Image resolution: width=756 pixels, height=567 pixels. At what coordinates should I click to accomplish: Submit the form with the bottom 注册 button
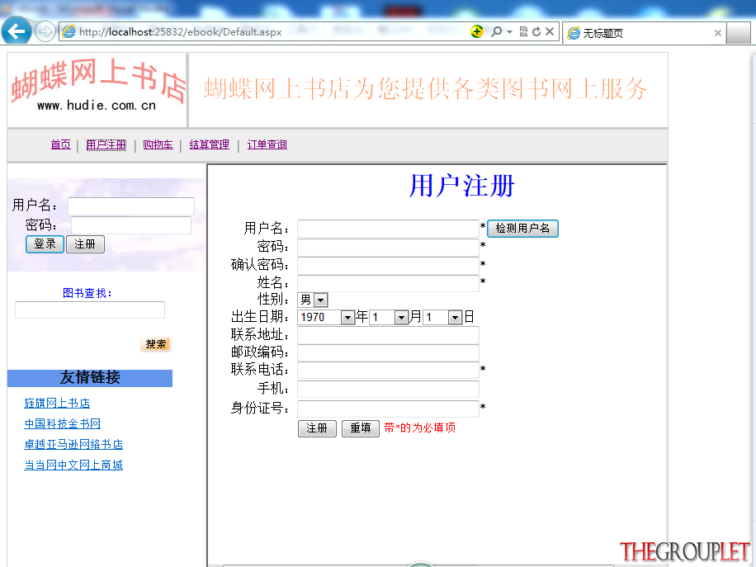[x=317, y=428]
